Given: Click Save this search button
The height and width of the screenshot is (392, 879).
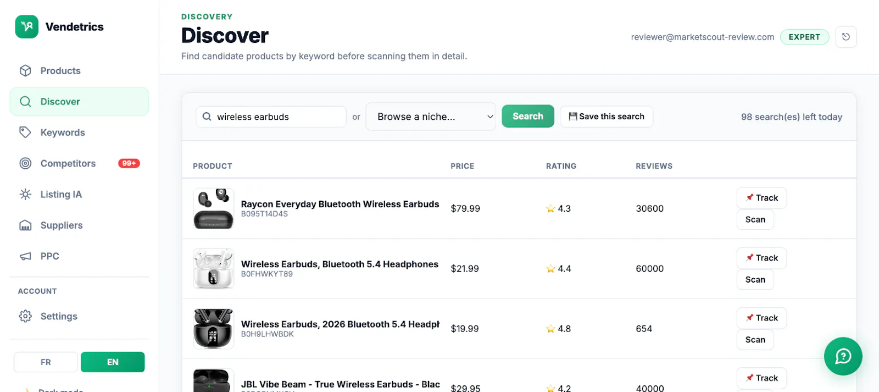Looking at the screenshot, I should 607,117.
